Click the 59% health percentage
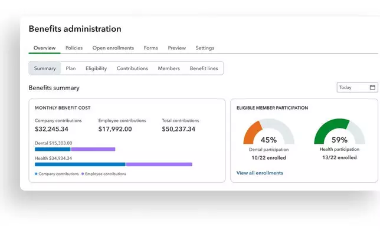The width and height of the screenshot is (380, 231). click(339, 140)
